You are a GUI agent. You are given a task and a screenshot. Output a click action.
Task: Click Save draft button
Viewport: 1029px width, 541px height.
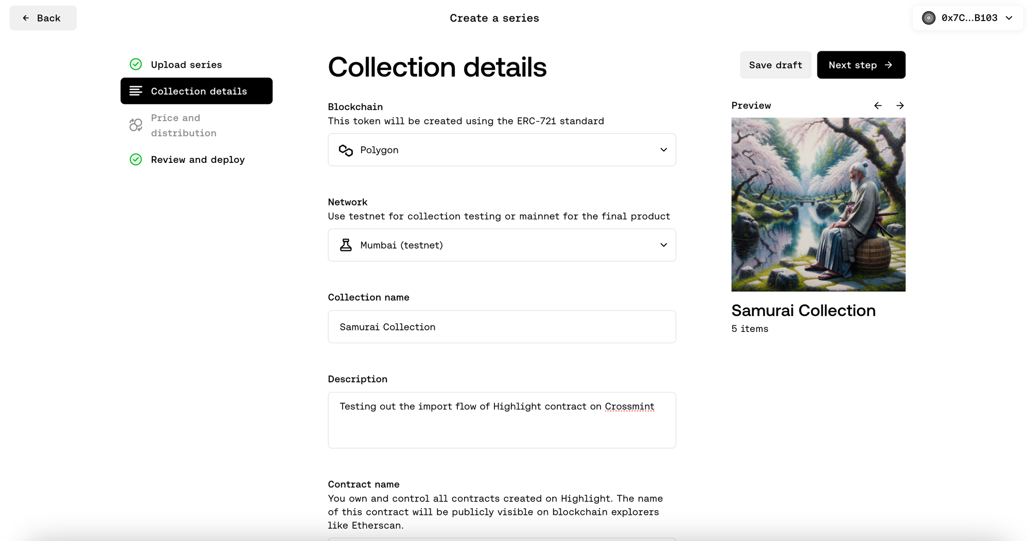pyautogui.click(x=775, y=65)
